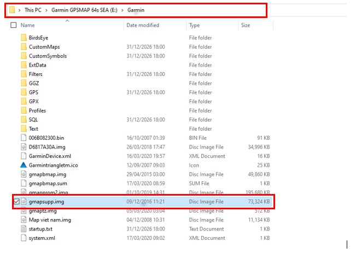Viewport: 356px width, 253px height.
Task: Click the Text Document type cell
Action: pyautogui.click(x=206, y=229)
